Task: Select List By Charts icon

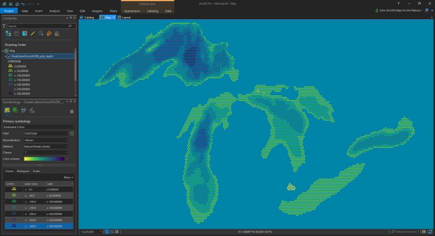Action: [x=57, y=33]
